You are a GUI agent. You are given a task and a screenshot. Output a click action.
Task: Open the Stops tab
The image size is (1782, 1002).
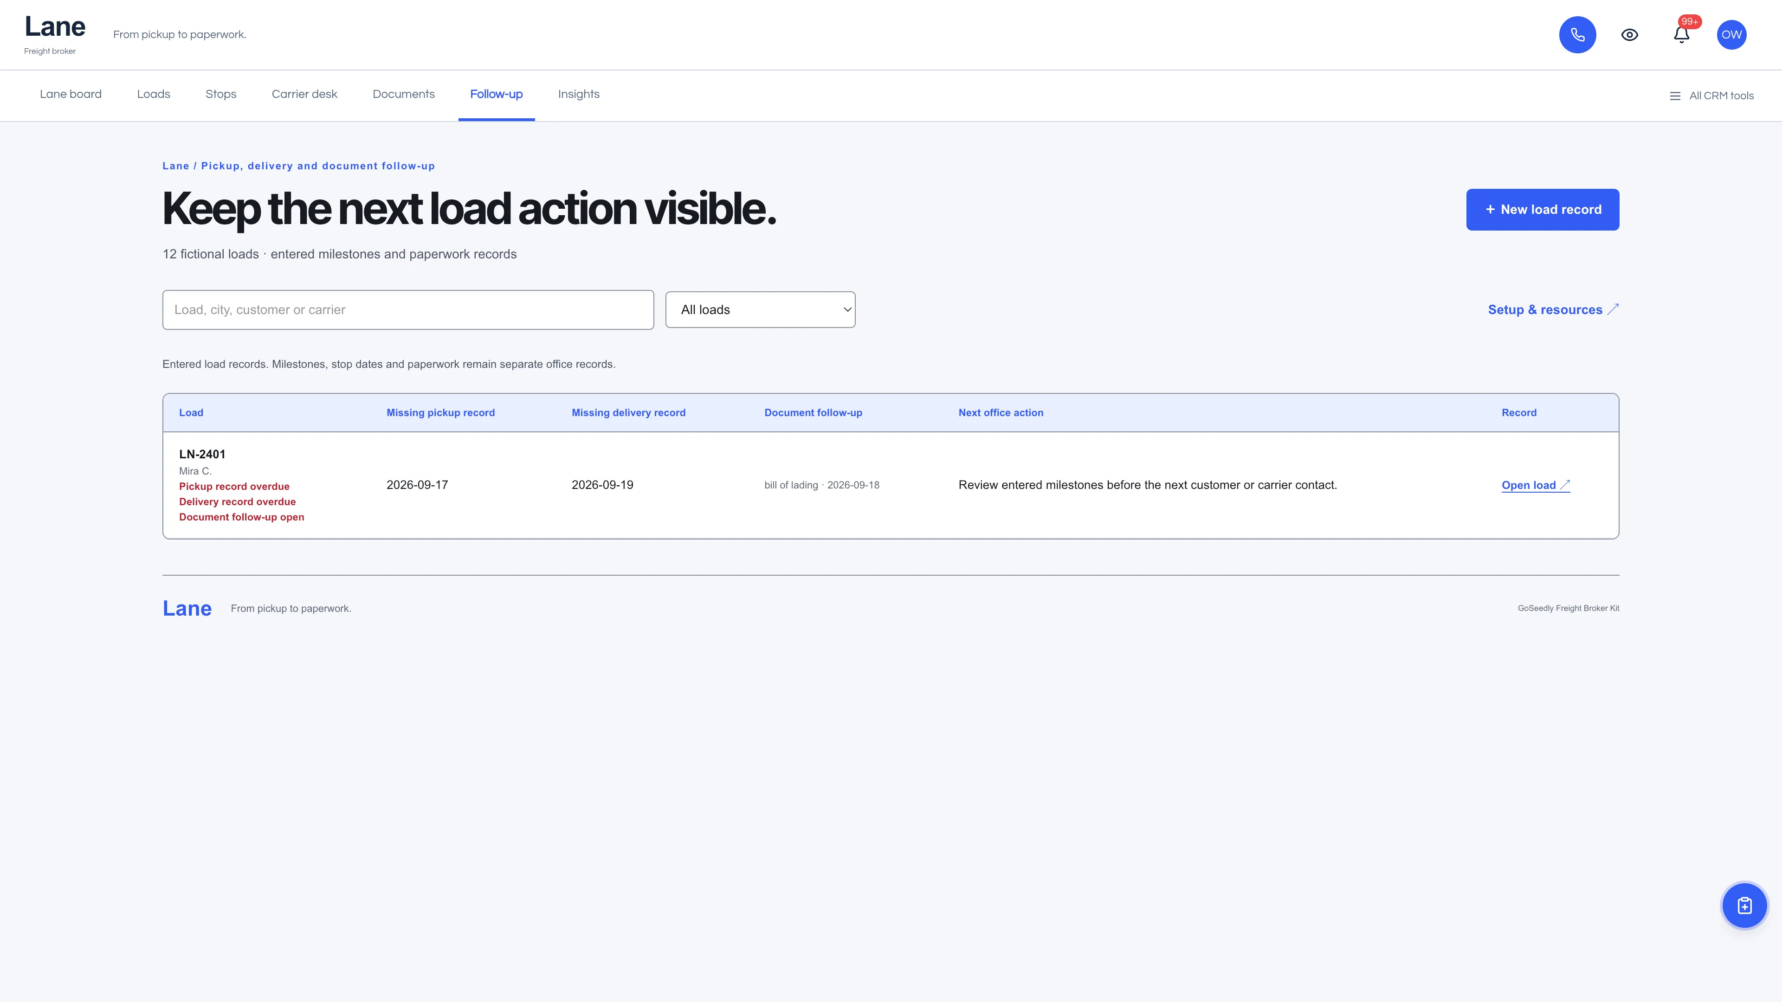pyautogui.click(x=221, y=94)
